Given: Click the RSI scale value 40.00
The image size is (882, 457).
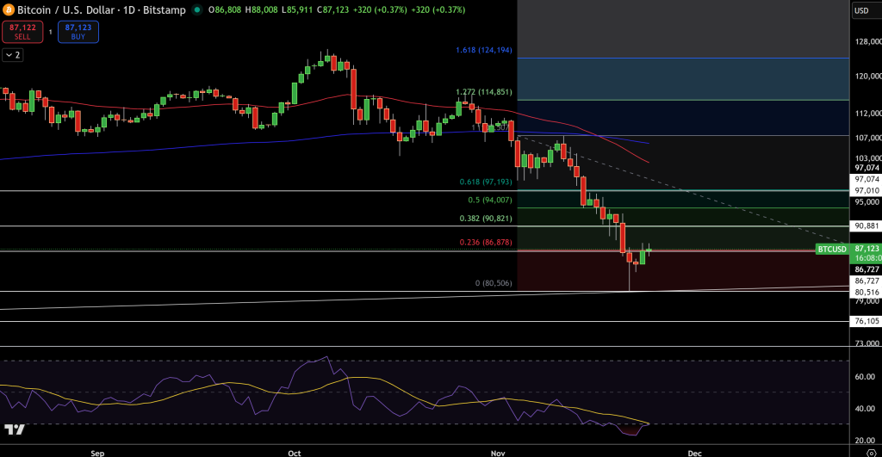Looking at the screenshot, I should coord(865,409).
